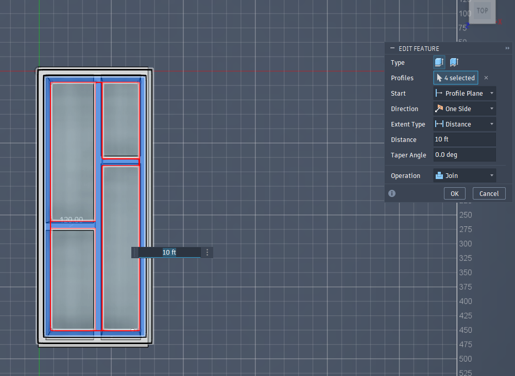Screen dimensions: 515x376
Task: Clear the profile selection with the X
Action: [x=486, y=78]
